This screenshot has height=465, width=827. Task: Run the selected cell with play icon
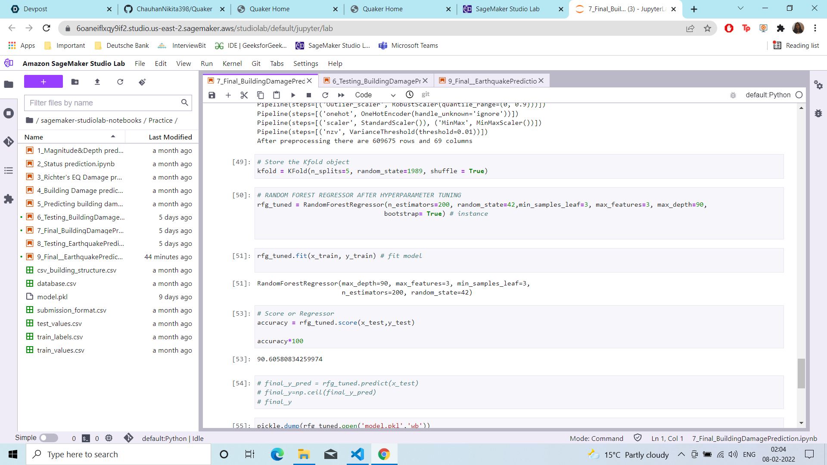[293, 95]
